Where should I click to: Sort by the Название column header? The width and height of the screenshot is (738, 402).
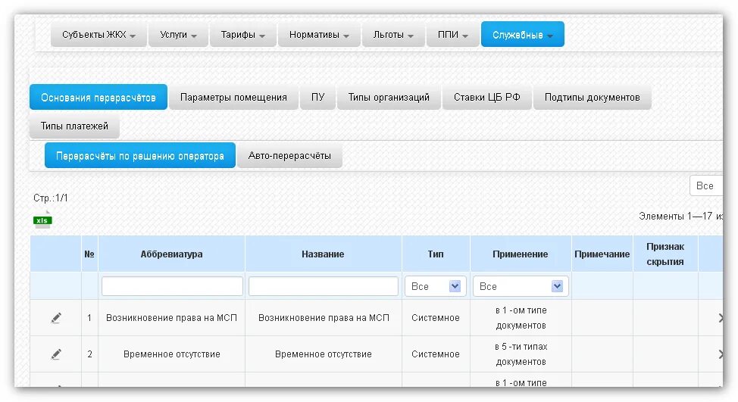point(323,254)
